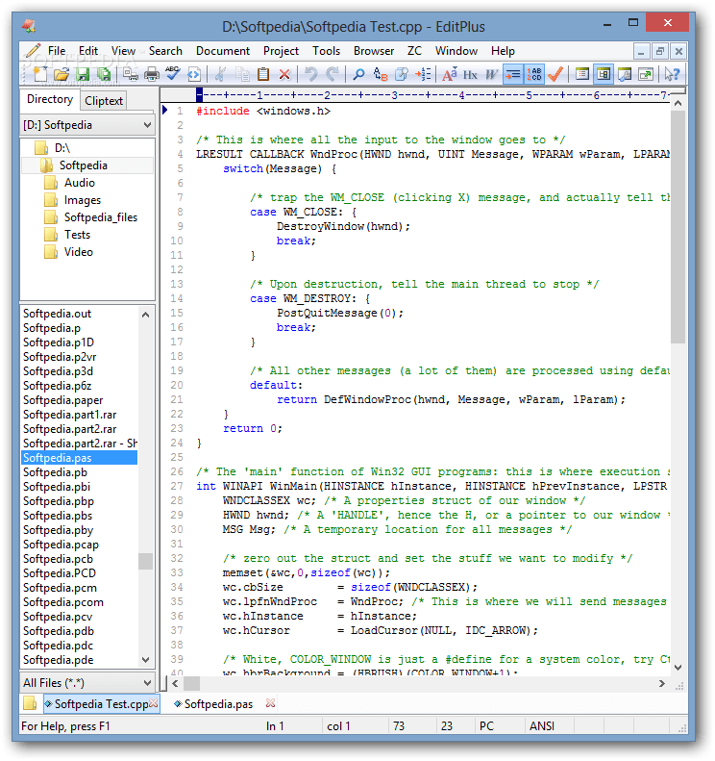Switch to the Cliptext tab
This screenshot has width=715, height=761.
(x=103, y=100)
